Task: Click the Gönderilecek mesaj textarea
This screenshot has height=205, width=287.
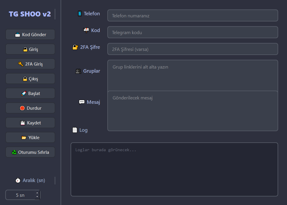Action: point(193,111)
